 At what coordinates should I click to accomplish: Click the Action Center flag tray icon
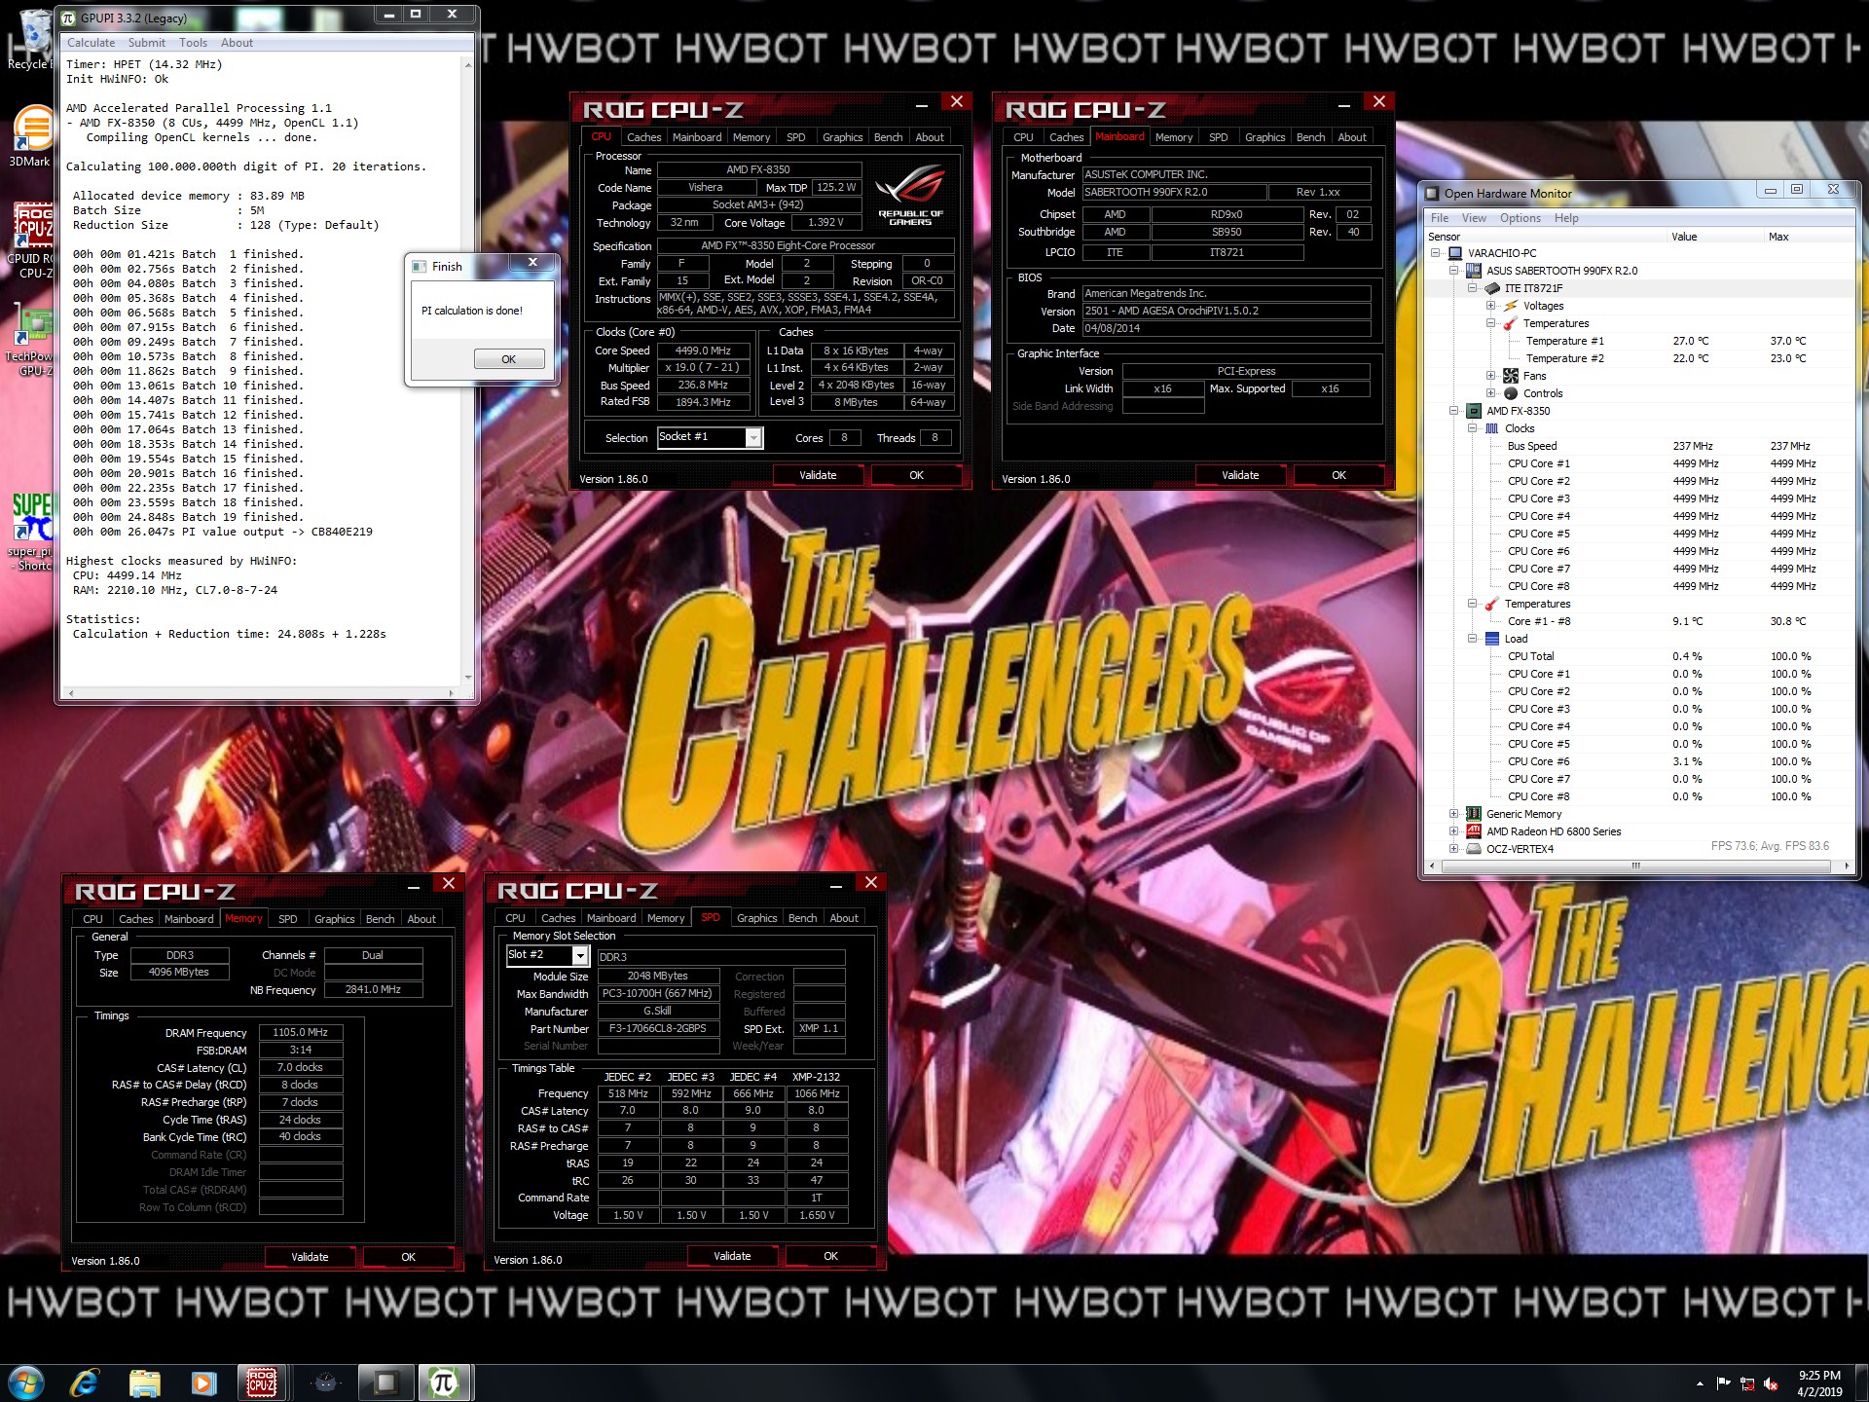coord(1724,1384)
